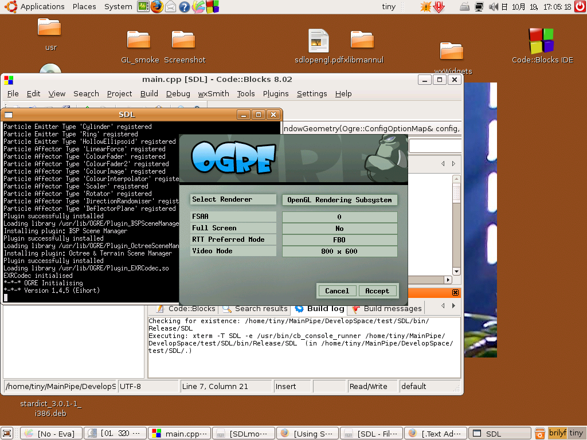
Task: Open the RTT Preferred Mode FBO dropdown
Action: [339, 240]
